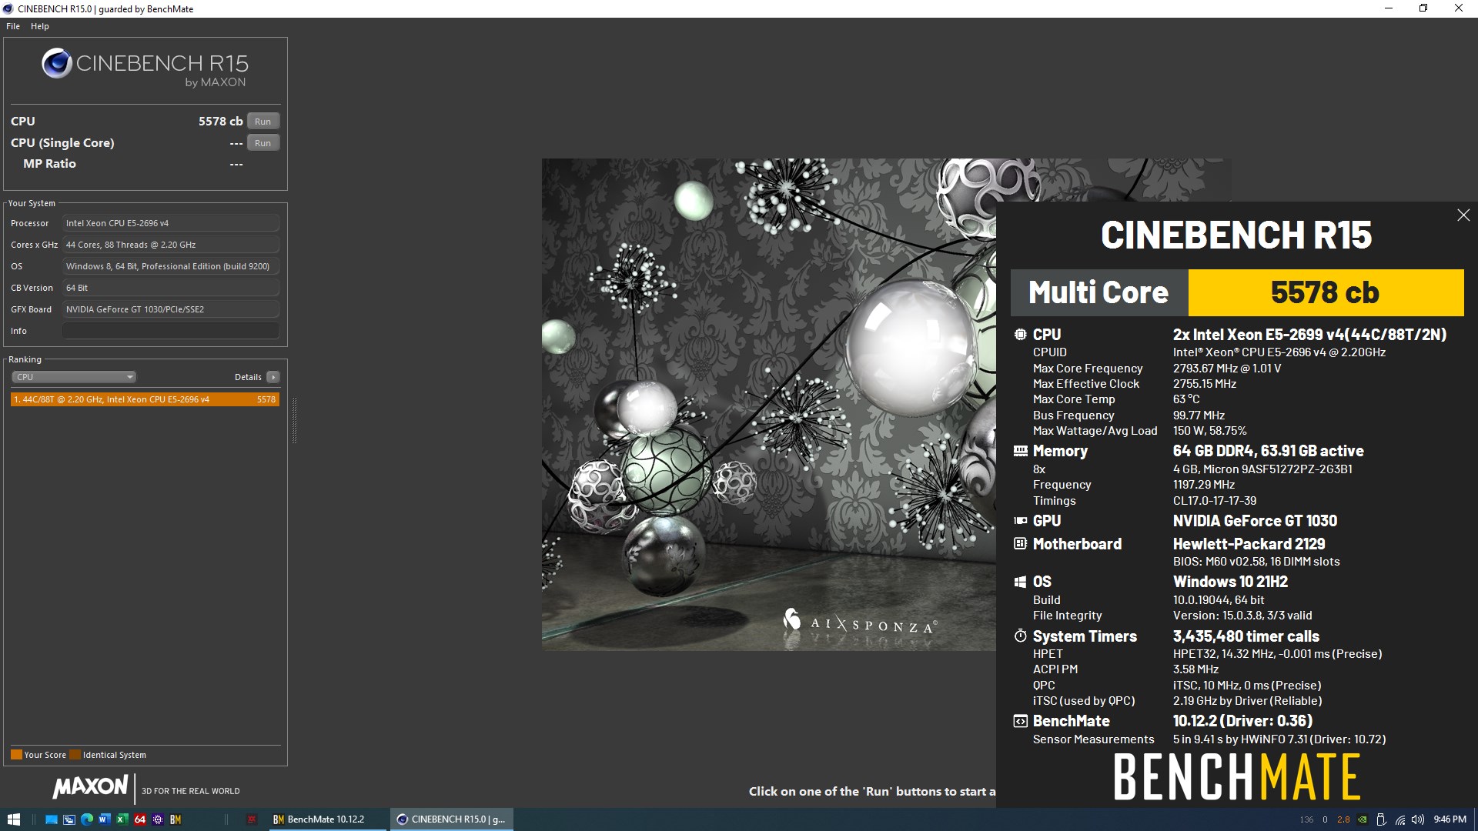Open volume speaker tray icon
Screen dimensions: 1478x831
pos(1418,819)
